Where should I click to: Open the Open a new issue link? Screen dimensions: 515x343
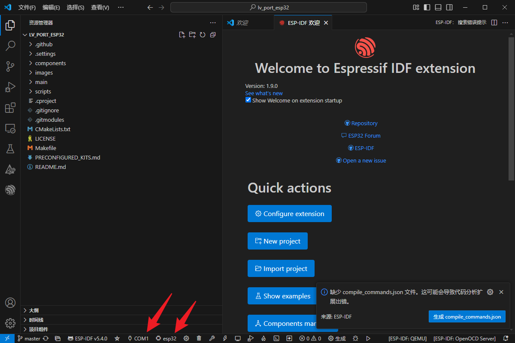361,160
